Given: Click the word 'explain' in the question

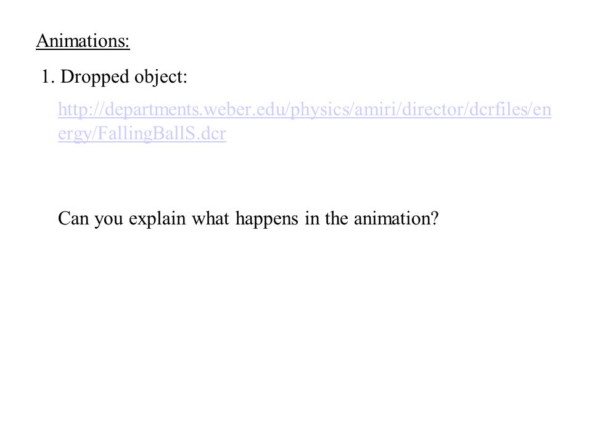Looking at the screenshot, I should [x=157, y=219].
